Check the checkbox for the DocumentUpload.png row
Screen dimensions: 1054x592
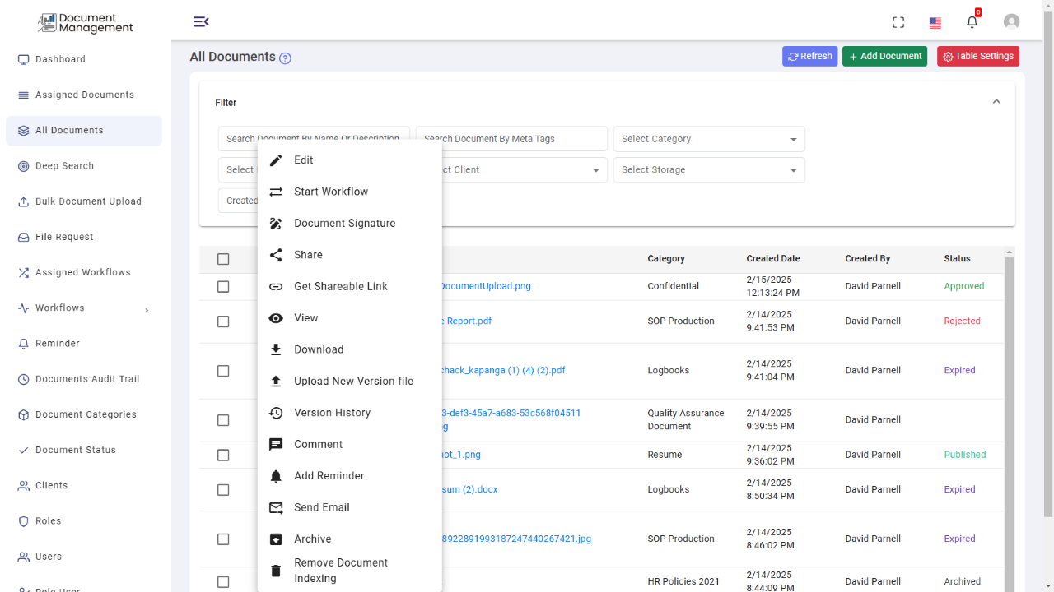pyautogui.click(x=223, y=286)
